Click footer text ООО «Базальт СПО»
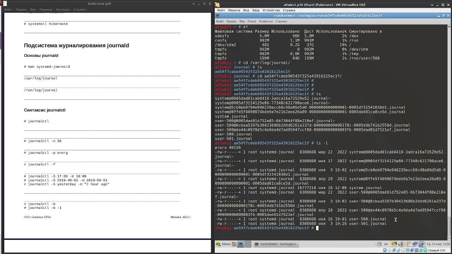The image size is (452, 254). [37, 217]
